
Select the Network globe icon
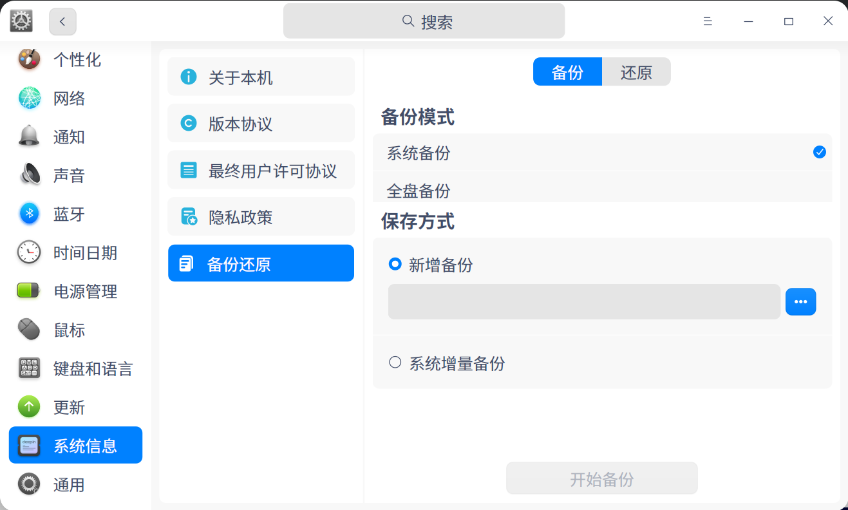pyautogui.click(x=29, y=98)
